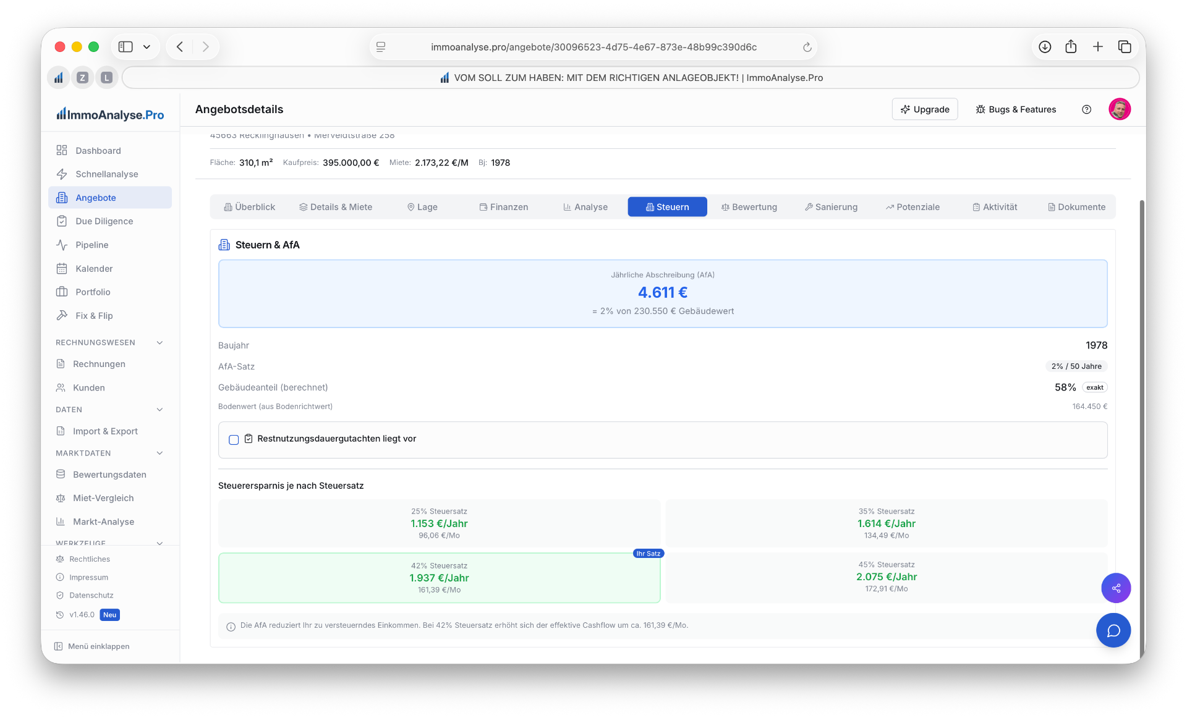Screen dimensions: 1187x718
Task: Show Safari tab overview
Action: pos(1125,47)
